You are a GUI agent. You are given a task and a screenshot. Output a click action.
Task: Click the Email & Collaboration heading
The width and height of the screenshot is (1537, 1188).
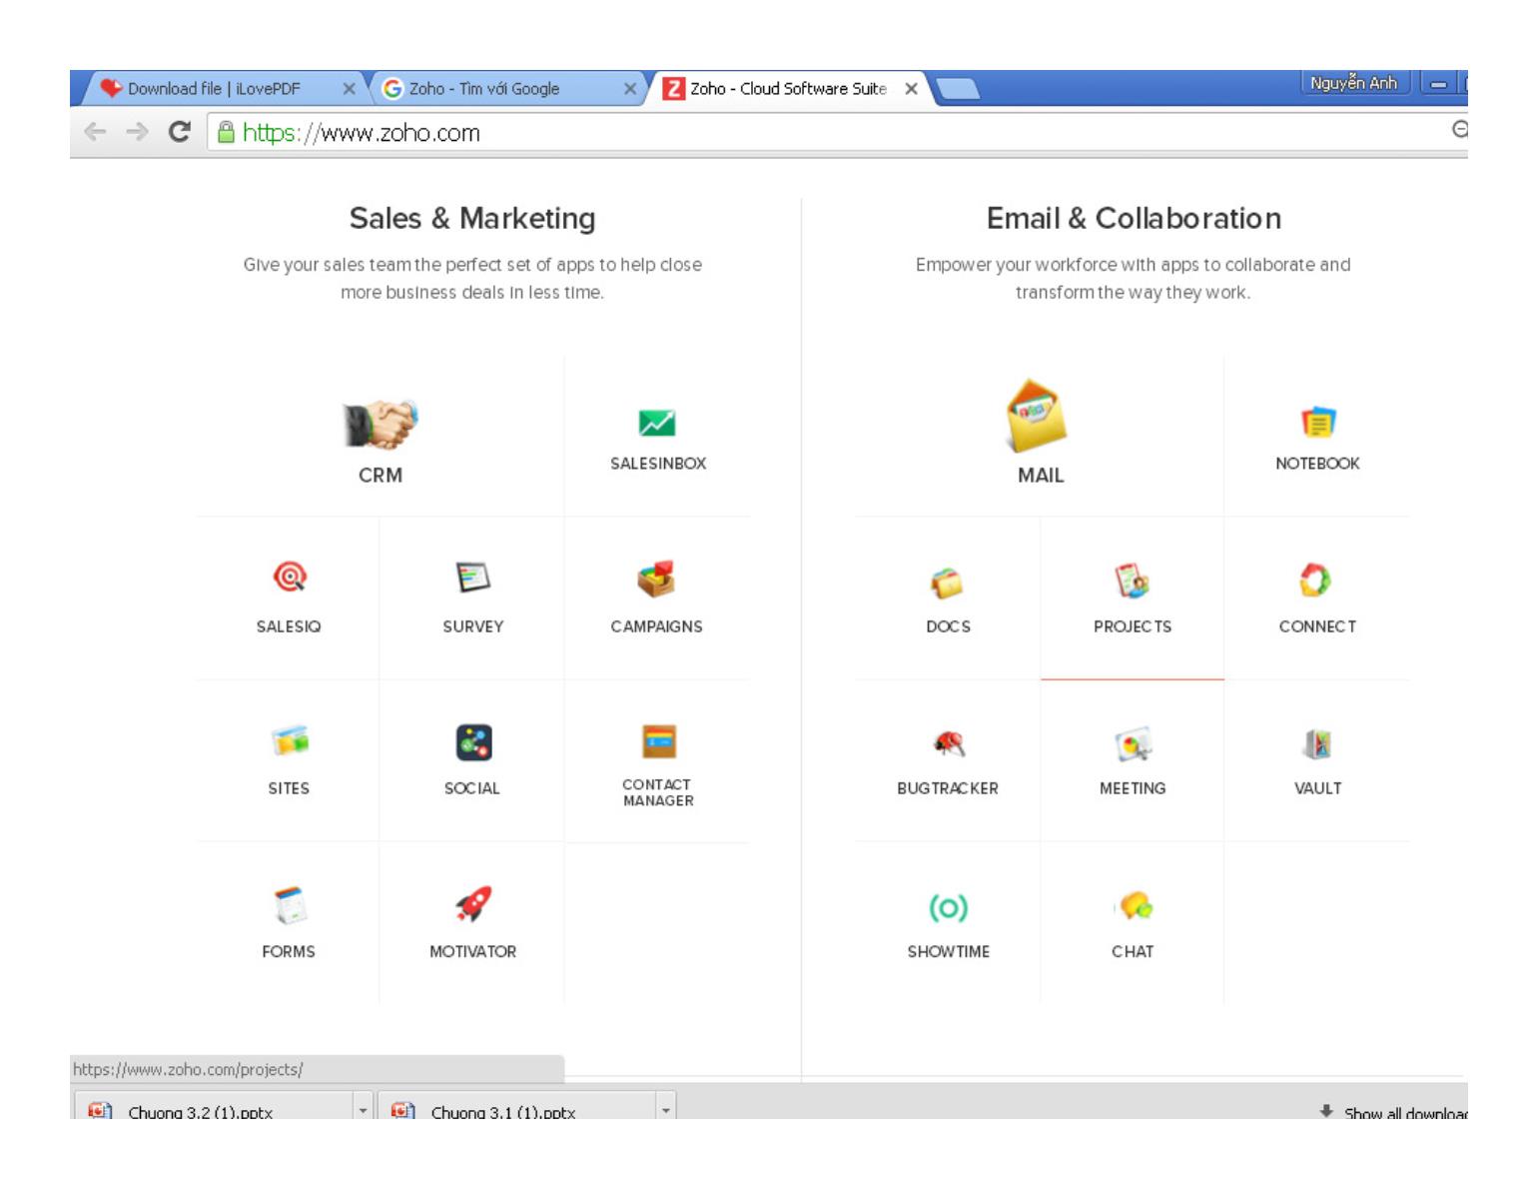(x=1134, y=218)
